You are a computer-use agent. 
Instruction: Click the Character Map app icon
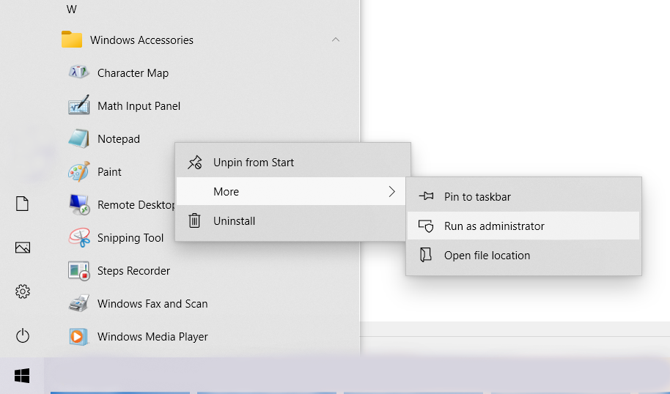point(79,73)
